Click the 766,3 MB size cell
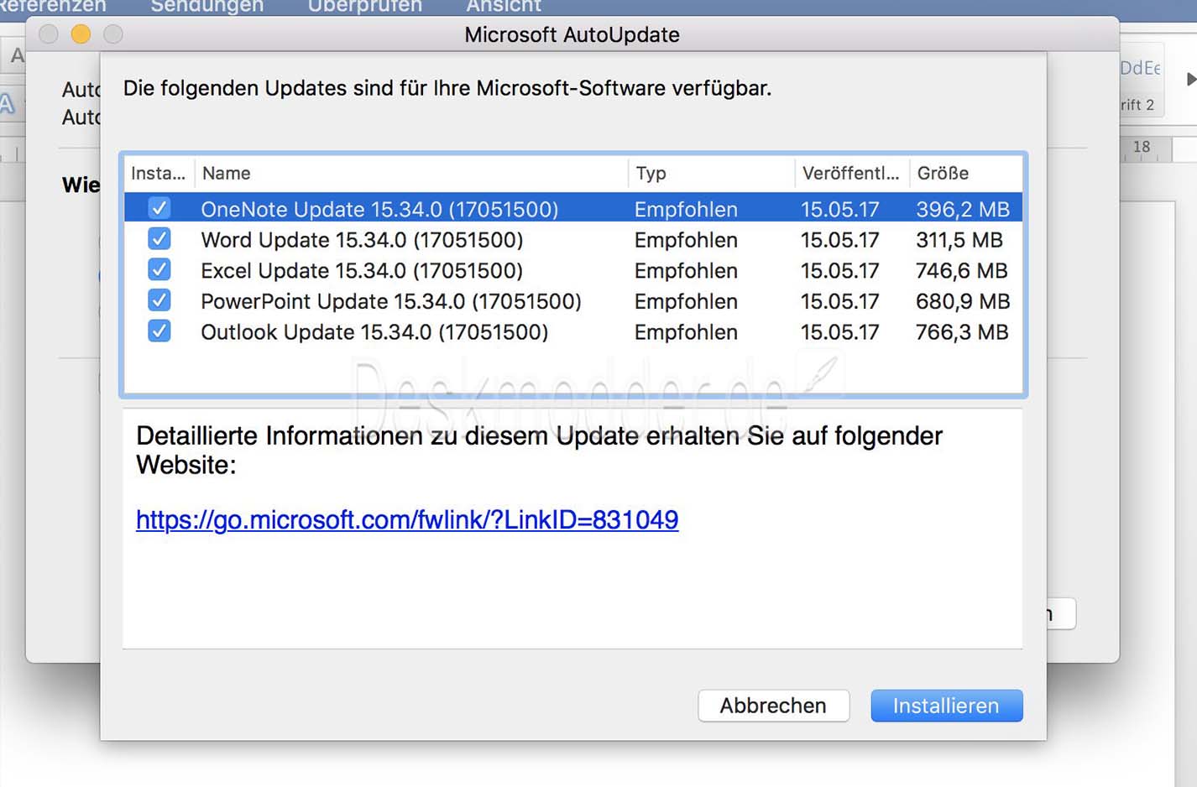 tap(962, 332)
